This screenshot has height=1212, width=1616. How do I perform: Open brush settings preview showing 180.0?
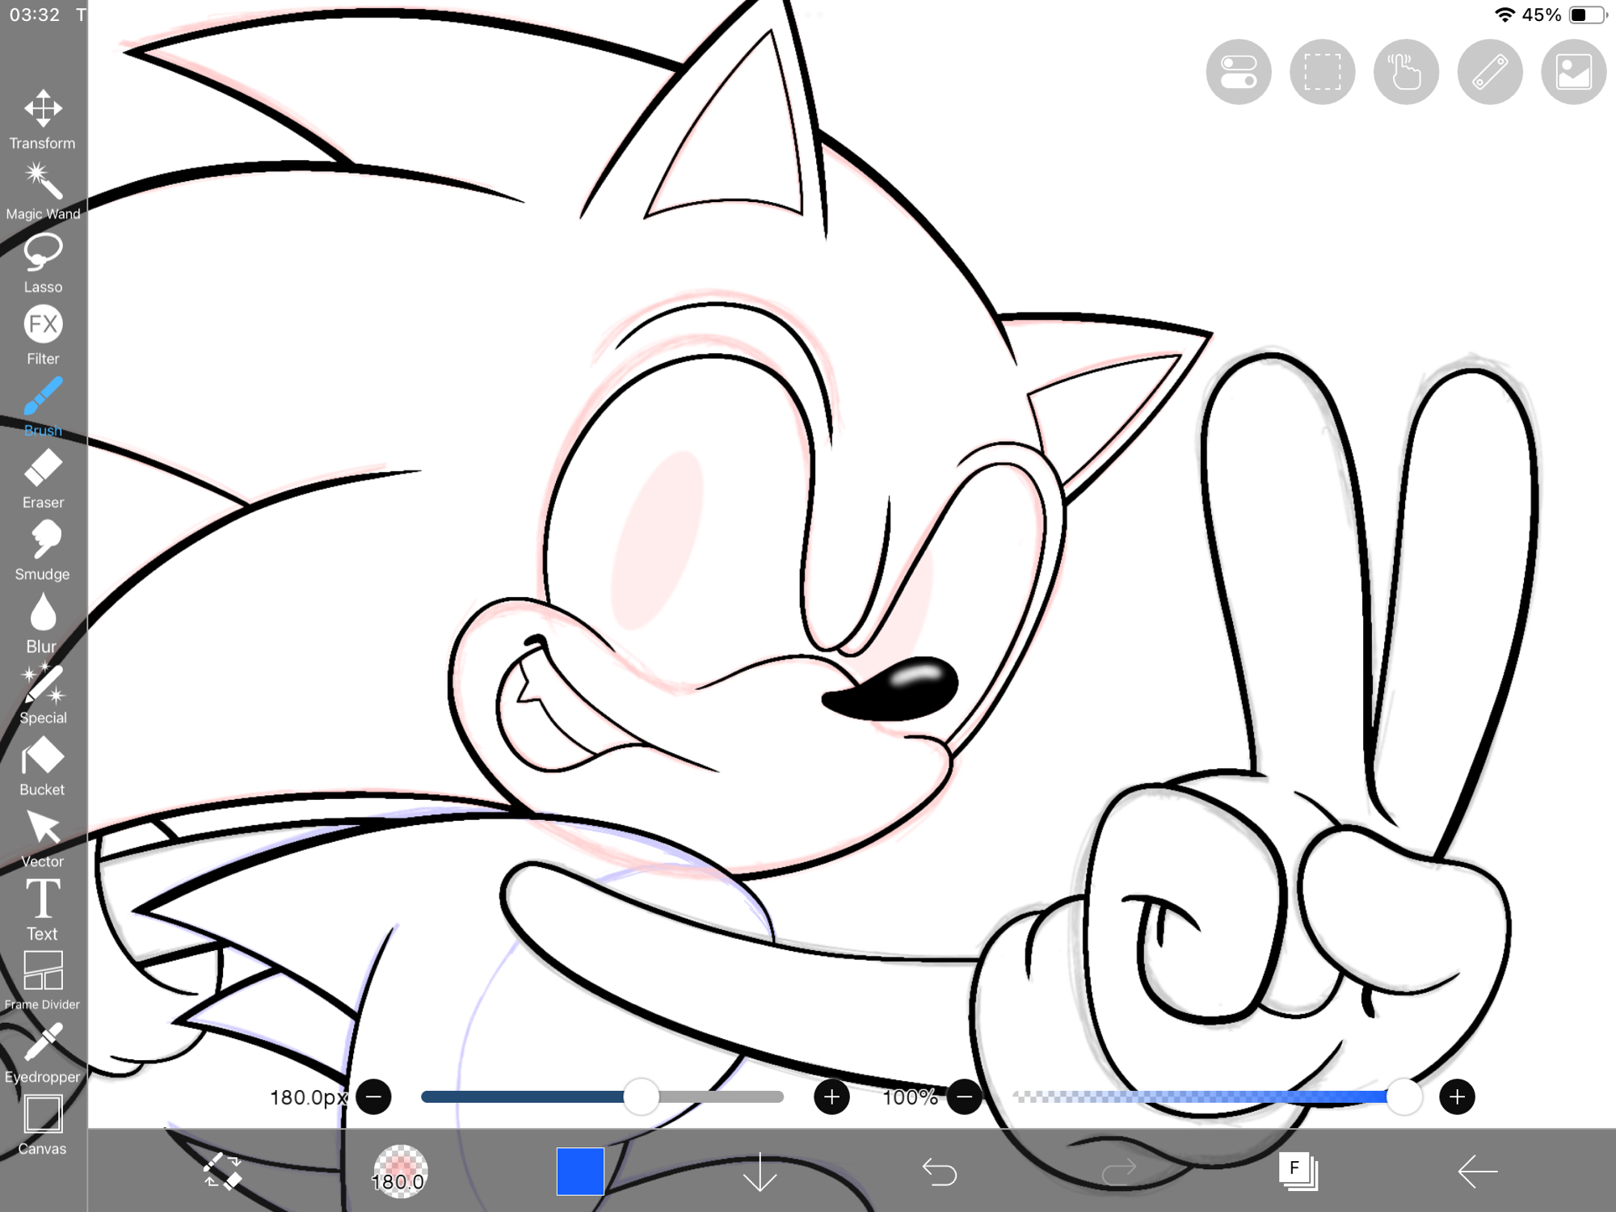point(400,1171)
